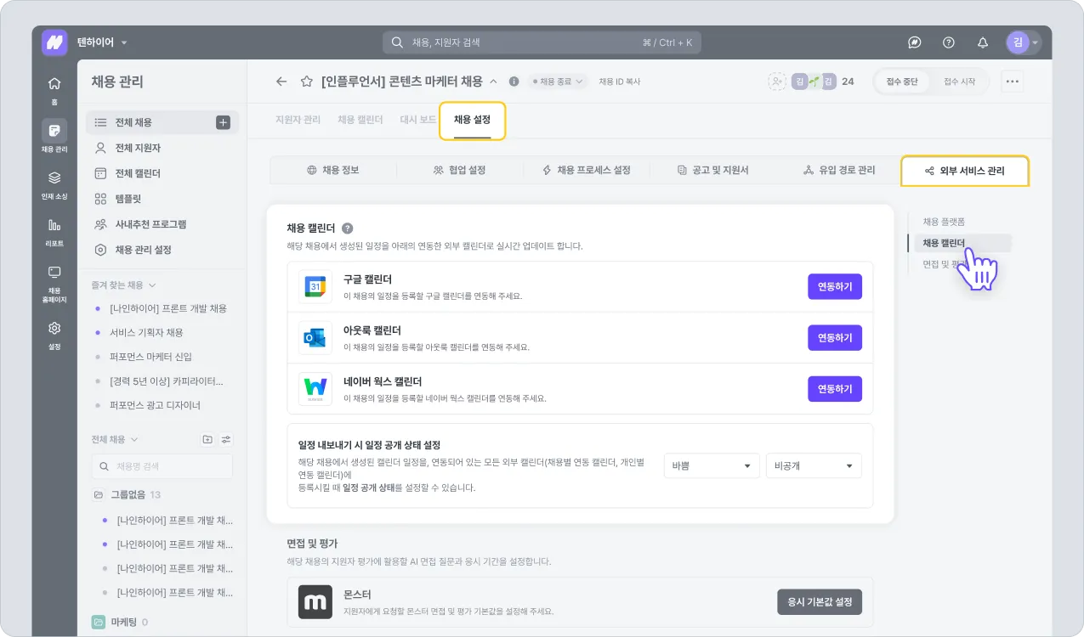Expand the 그룹없음 13 folder

coord(127,494)
